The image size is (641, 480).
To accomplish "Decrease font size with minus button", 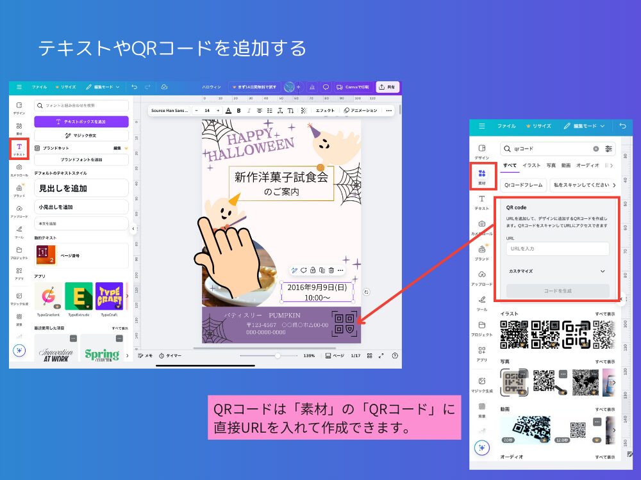I will [197, 110].
